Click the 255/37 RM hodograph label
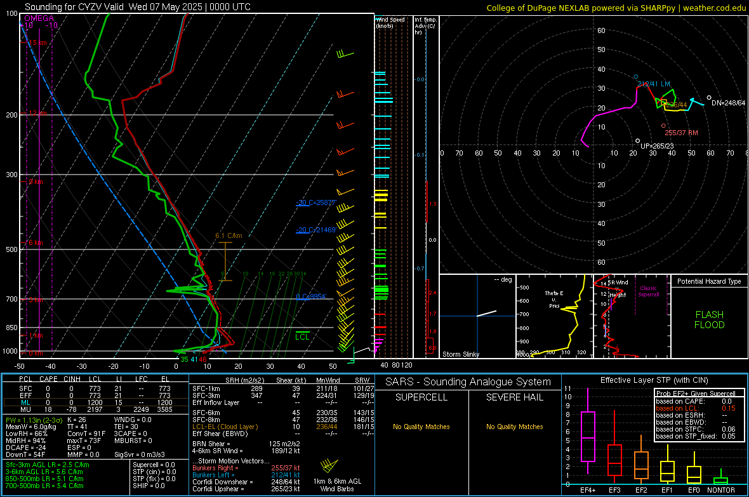 681,133
